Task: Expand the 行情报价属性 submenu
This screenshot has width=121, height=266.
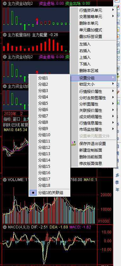Action: coord(93,92)
